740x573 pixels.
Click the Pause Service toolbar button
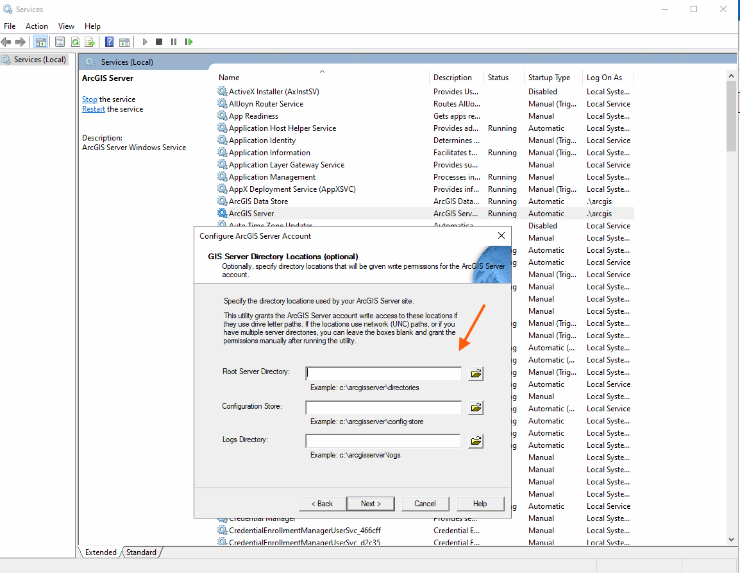pos(174,42)
